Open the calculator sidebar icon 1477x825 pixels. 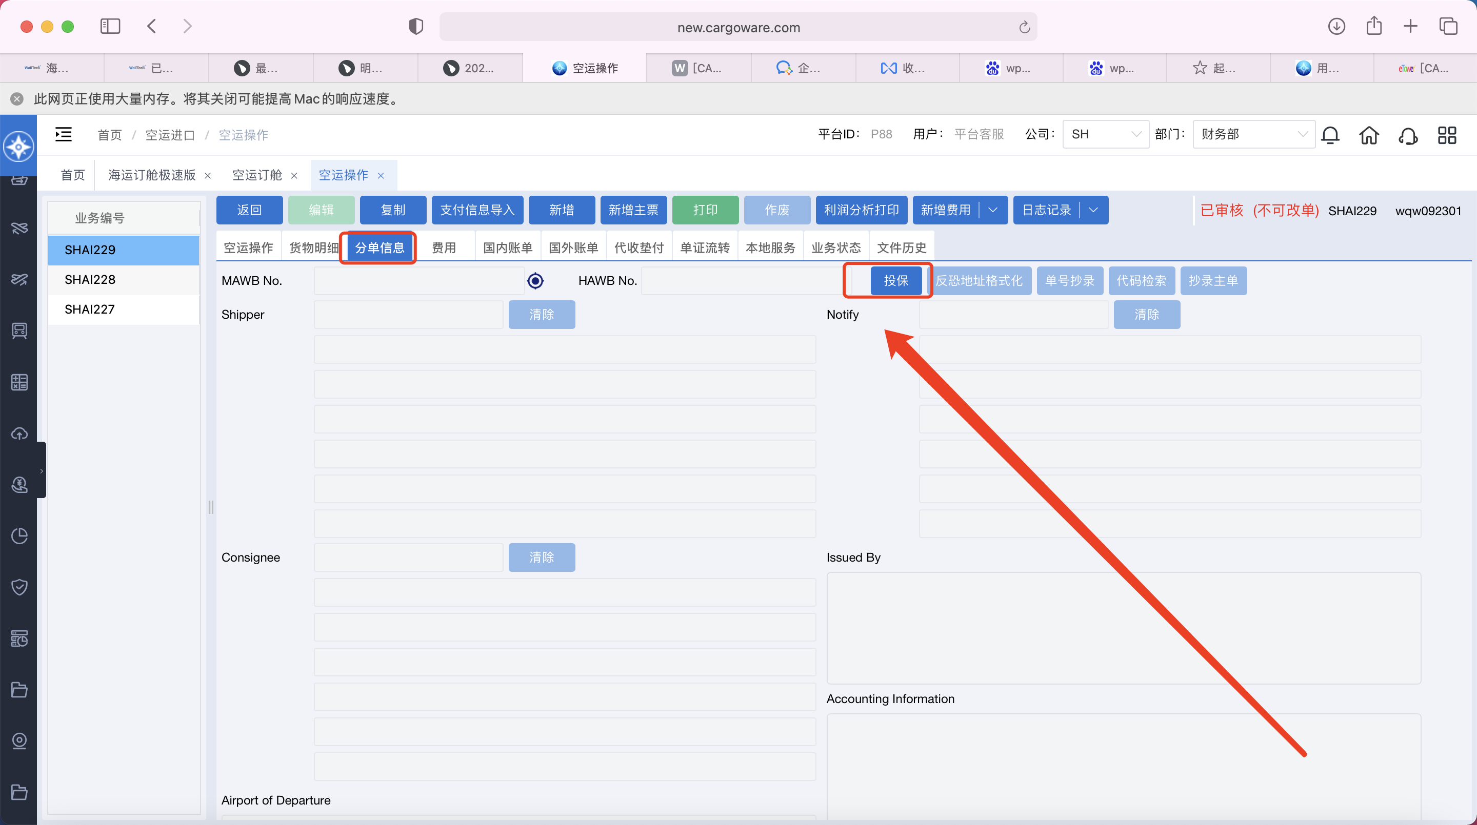coord(19,382)
